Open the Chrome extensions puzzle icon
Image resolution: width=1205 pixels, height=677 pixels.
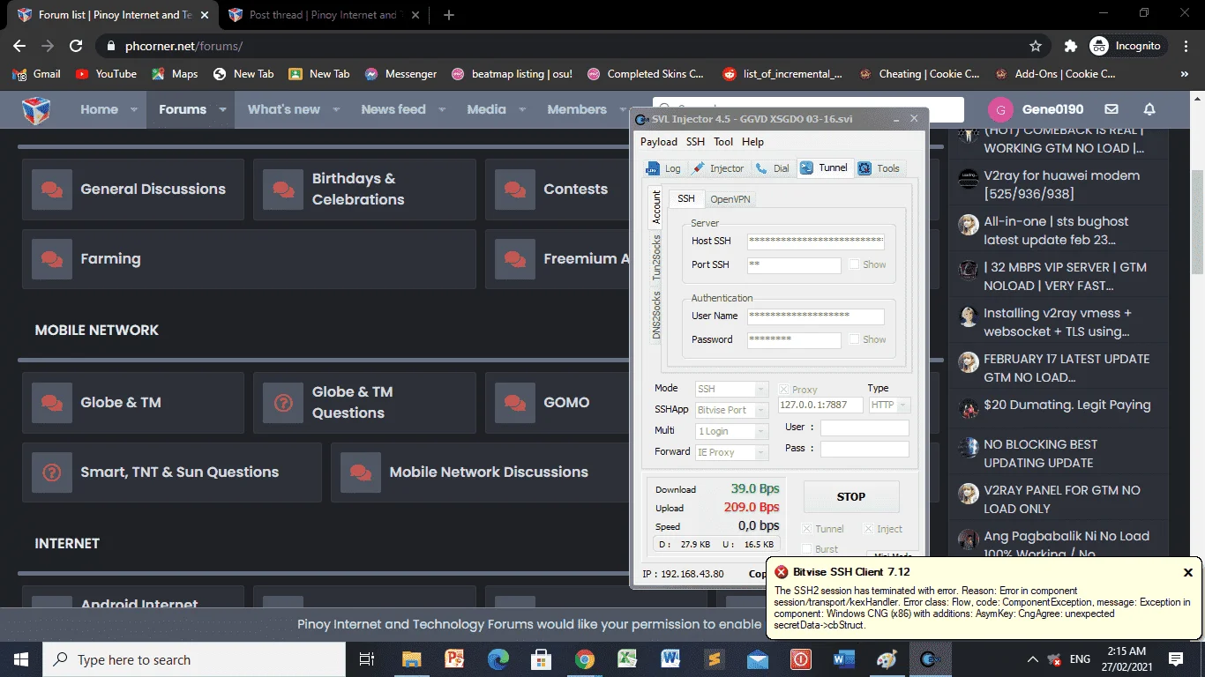1071,46
